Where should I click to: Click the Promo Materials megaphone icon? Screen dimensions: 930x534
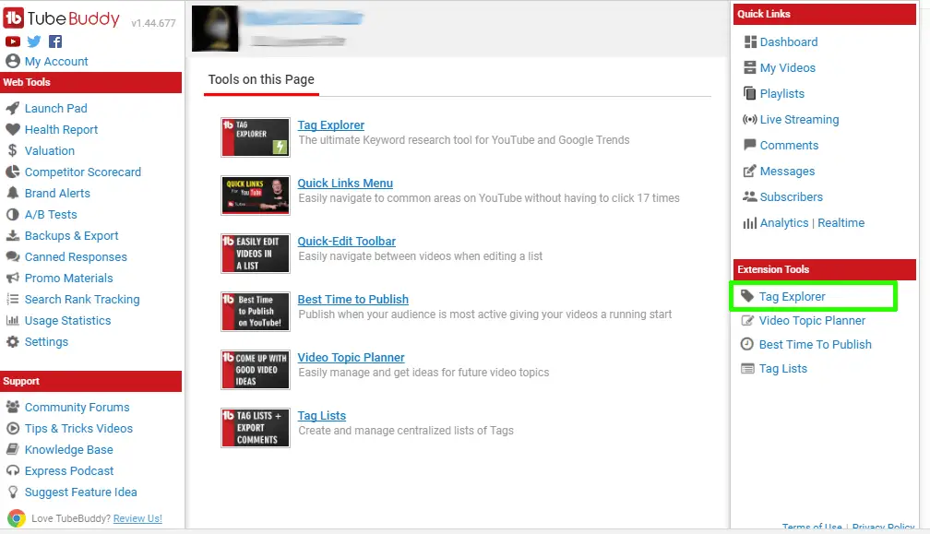click(13, 278)
